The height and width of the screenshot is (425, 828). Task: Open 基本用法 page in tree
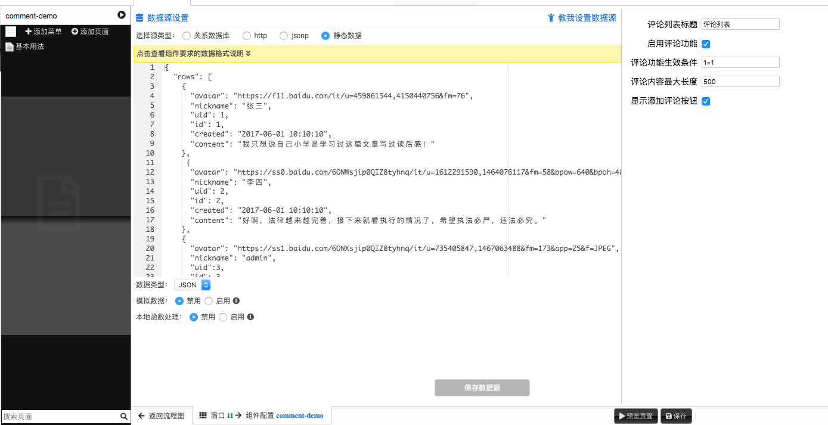tap(29, 46)
